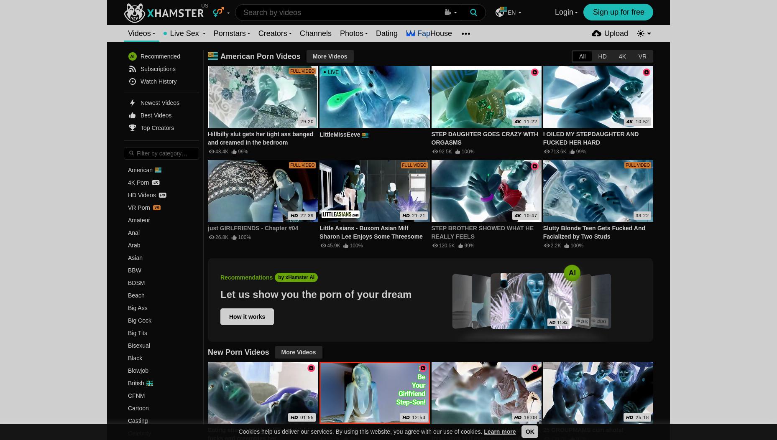777x440 pixels.
Task: Select Amateur in category list
Action: tap(139, 220)
